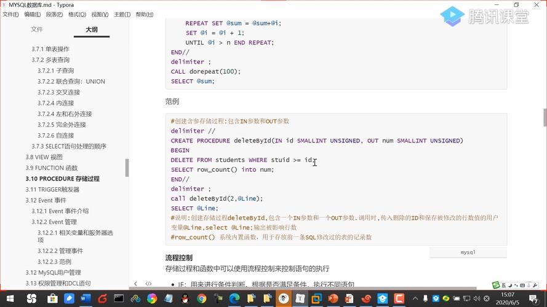
Task: Open Microsoft Store from the taskbar
Action: point(52,298)
